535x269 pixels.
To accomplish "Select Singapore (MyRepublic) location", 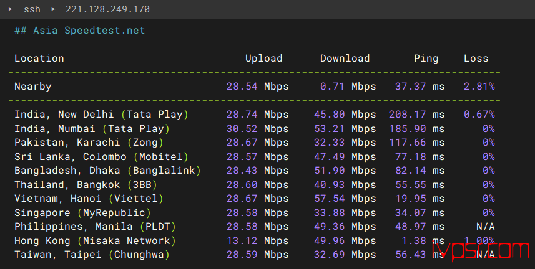I will tap(82, 213).
